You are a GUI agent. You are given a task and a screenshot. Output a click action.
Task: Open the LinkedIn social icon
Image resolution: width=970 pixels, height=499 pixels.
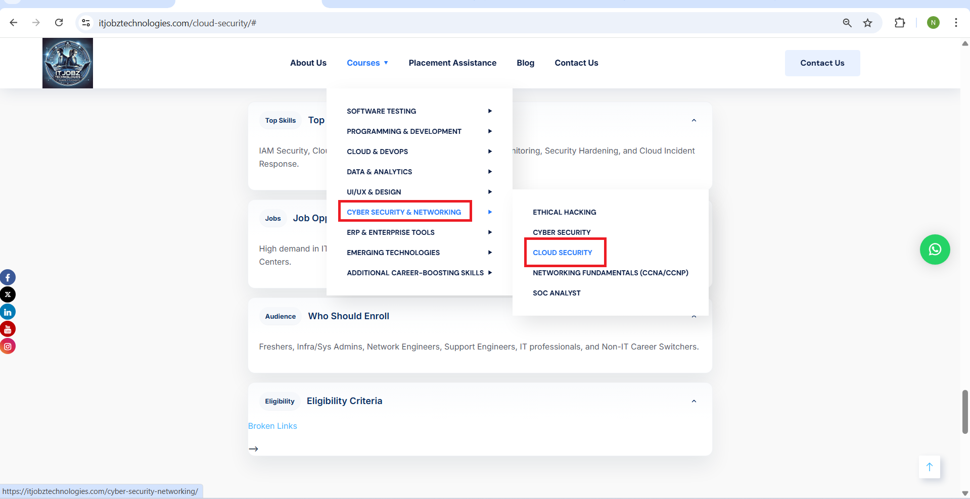8,312
